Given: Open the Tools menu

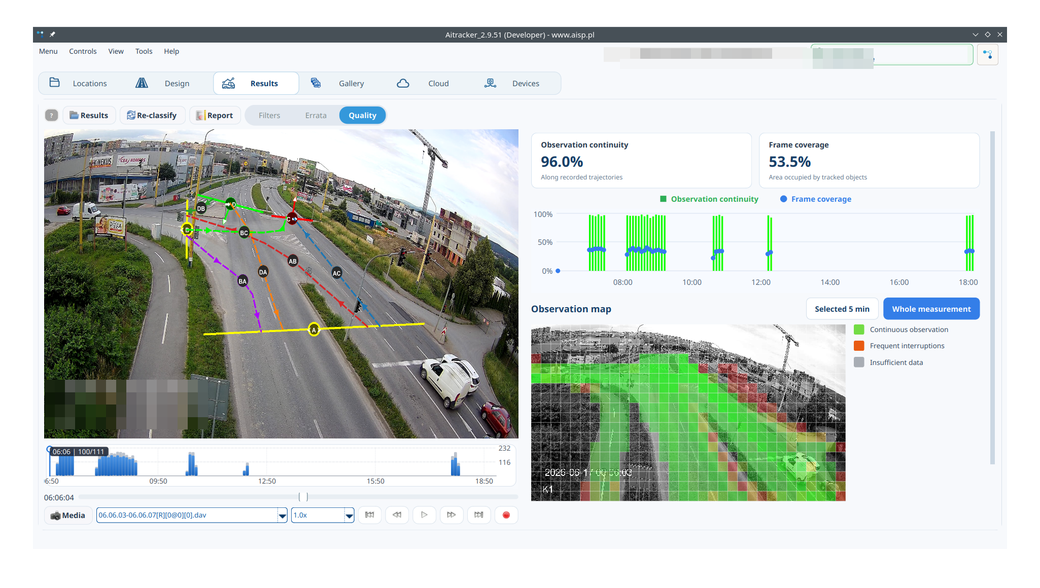Looking at the screenshot, I should (144, 51).
